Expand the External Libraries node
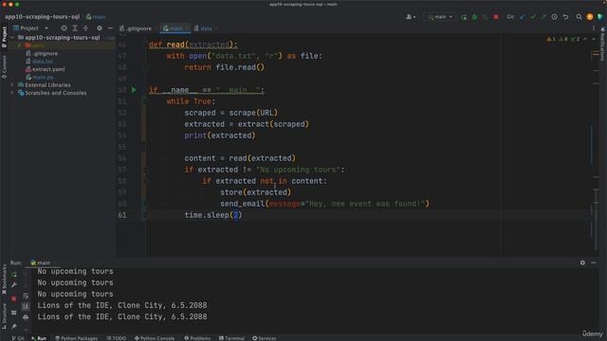The image size is (607, 341). [x=12, y=85]
